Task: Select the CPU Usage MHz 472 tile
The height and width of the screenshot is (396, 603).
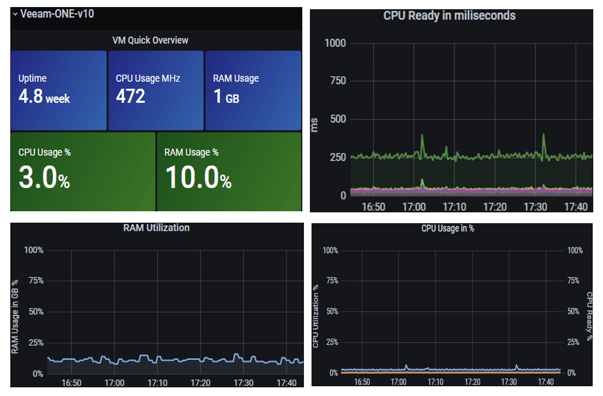Action: pos(155,90)
